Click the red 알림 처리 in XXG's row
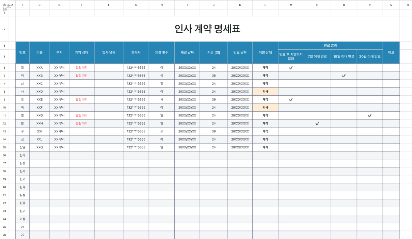Viewport: 412px width, 239px height. [82, 115]
